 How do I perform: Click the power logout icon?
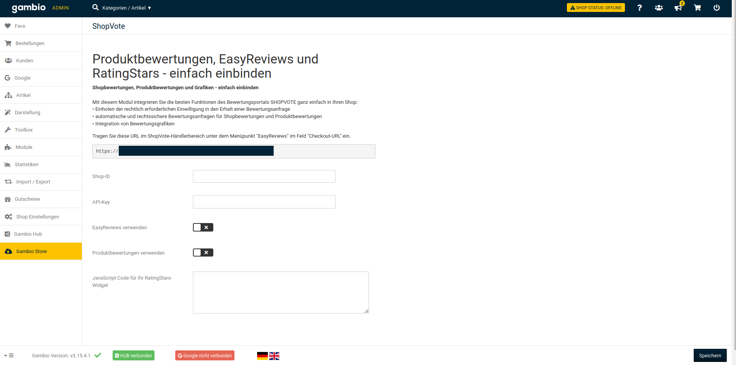[x=716, y=8]
